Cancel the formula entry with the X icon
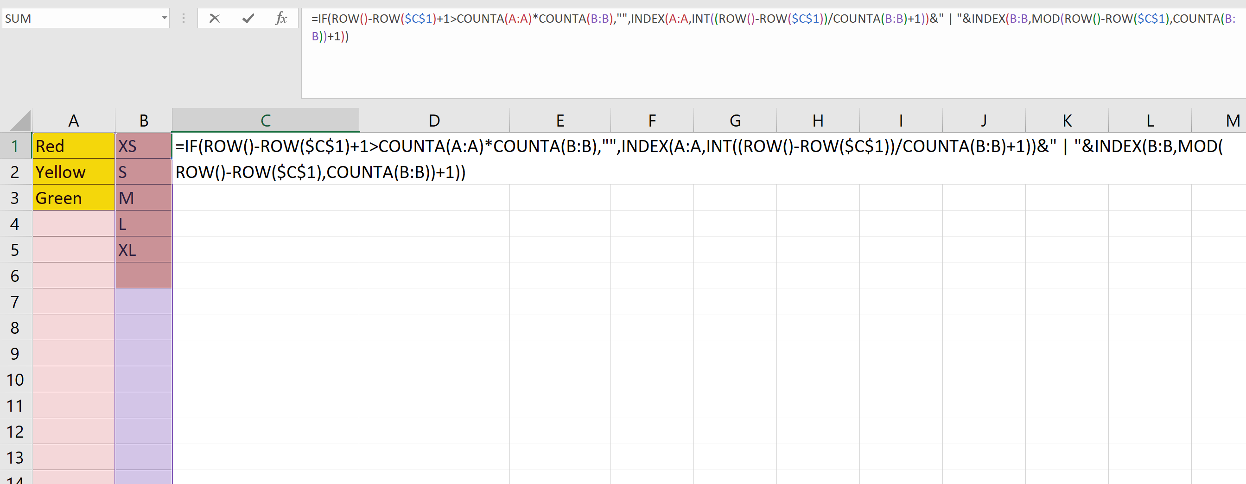 (215, 19)
